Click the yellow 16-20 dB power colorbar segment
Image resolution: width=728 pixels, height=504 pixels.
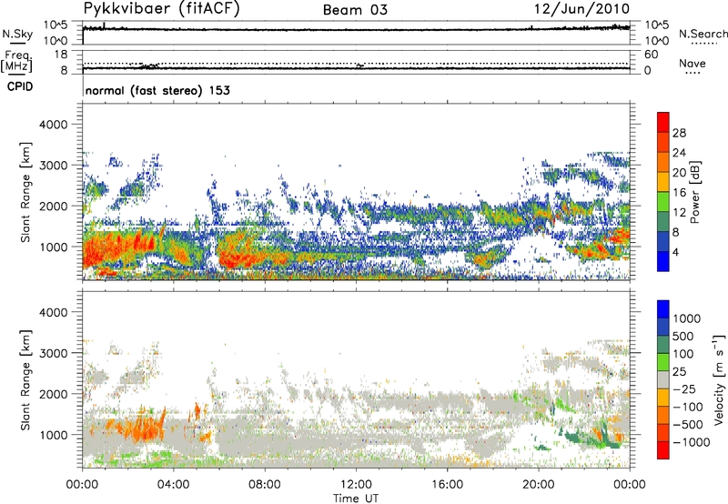click(663, 182)
